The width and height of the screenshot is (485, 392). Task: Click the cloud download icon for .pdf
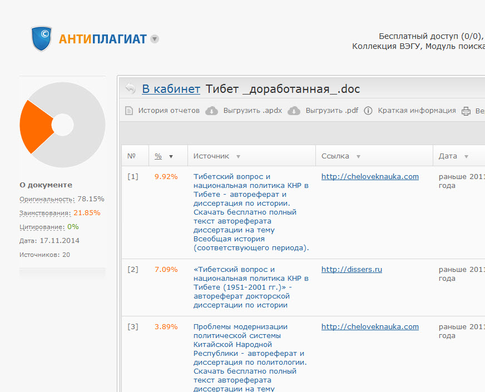click(x=294, y=110)
